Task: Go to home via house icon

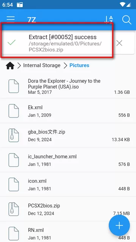Action: pos(10,65)
